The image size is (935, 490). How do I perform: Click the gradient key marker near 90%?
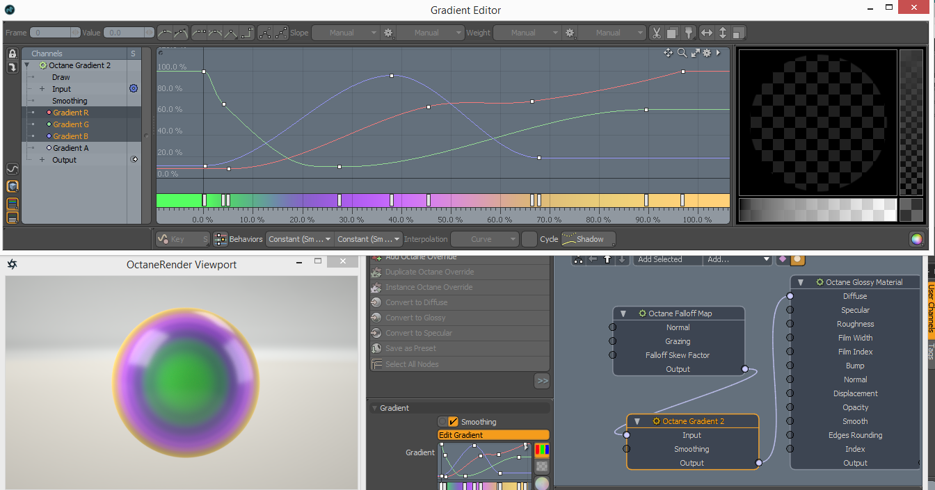(646, 200)
